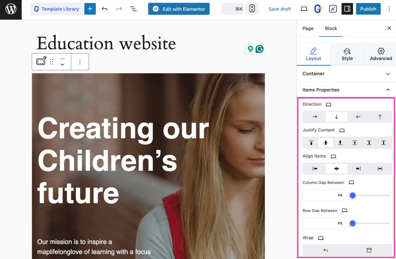Viewport: 396px width, 259px height.
Task: Click the Grammarly icon in the toolbar
Action: [x=318, y=8]
